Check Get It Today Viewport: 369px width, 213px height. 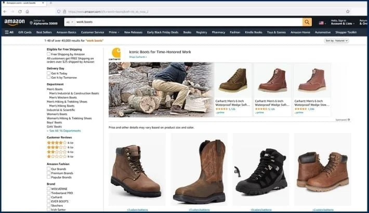pos(48,73)
